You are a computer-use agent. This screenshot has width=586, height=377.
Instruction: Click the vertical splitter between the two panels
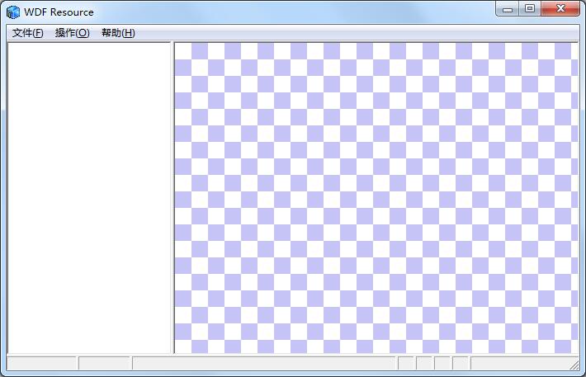click(172, 198)
